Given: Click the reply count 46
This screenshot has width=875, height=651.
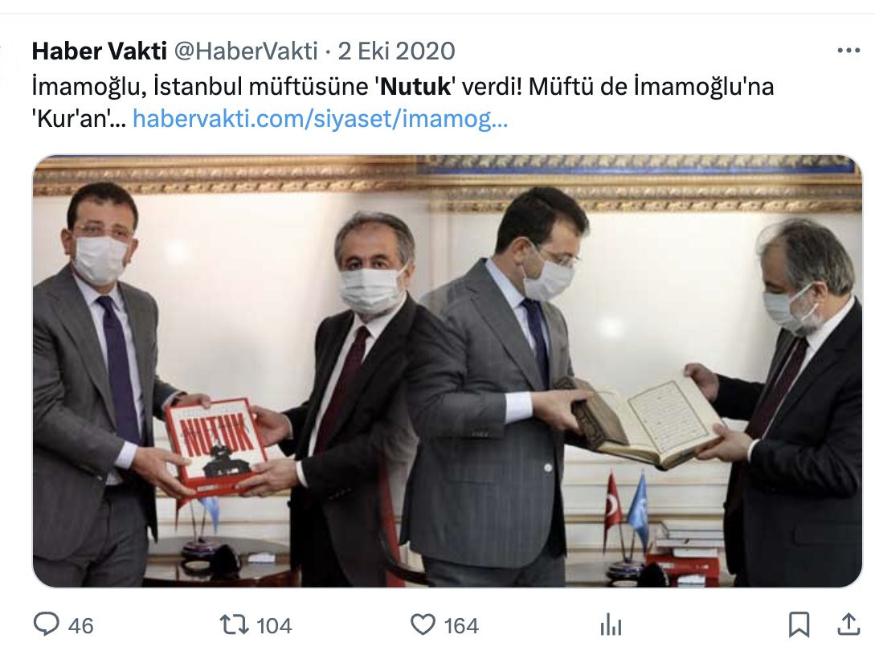Looking at the screenshot, I should pos(81,626).
